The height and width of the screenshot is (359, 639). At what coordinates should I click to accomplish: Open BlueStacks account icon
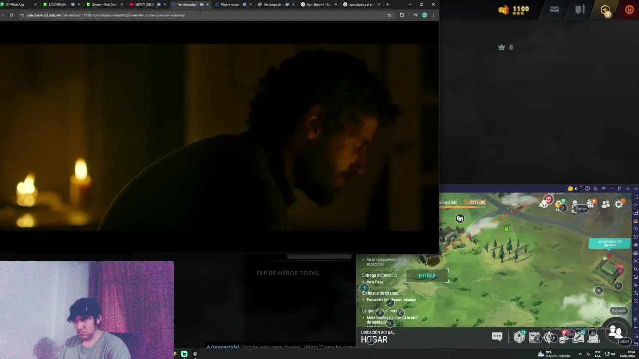click(587, 189)
